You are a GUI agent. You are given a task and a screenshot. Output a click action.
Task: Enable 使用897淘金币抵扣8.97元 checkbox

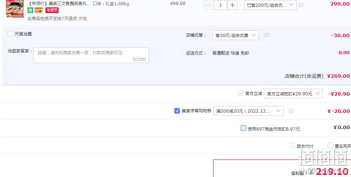tap(243, 128)
